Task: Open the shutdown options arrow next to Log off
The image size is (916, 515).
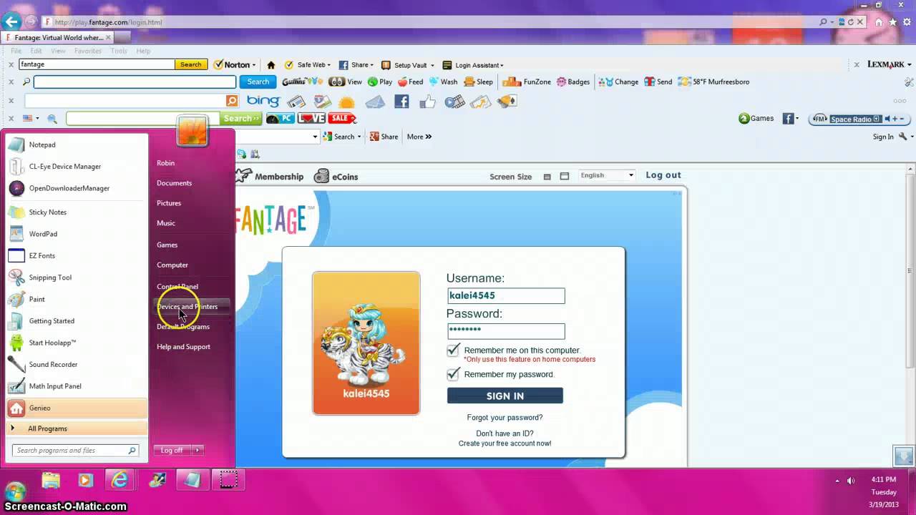Action: coord(198,450)
